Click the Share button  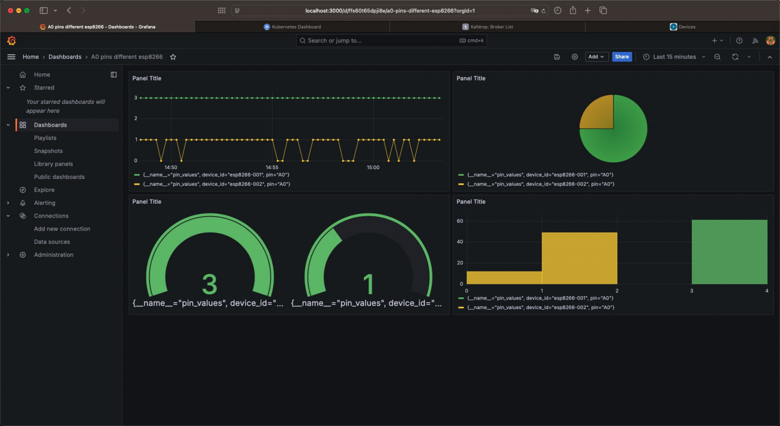[x=622, y=57]
